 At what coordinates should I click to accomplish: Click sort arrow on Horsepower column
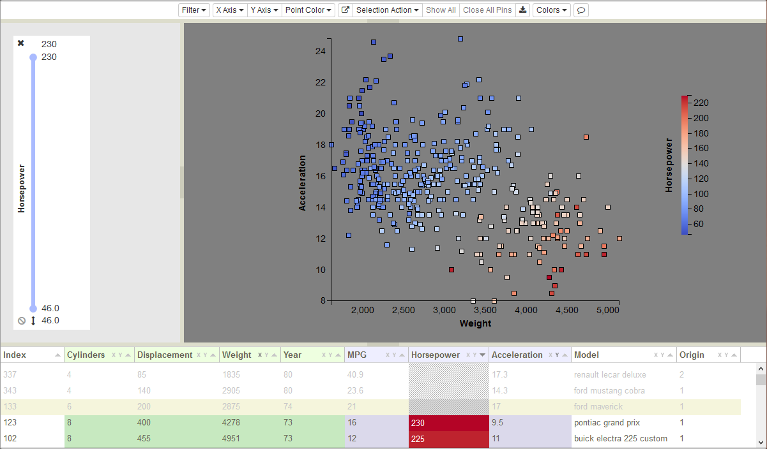pos(483,355)
